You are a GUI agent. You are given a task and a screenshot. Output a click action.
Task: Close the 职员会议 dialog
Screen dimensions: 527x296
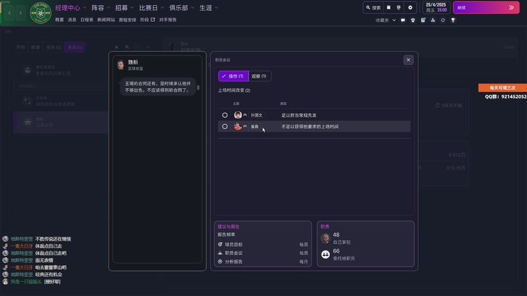coord(408,60)
